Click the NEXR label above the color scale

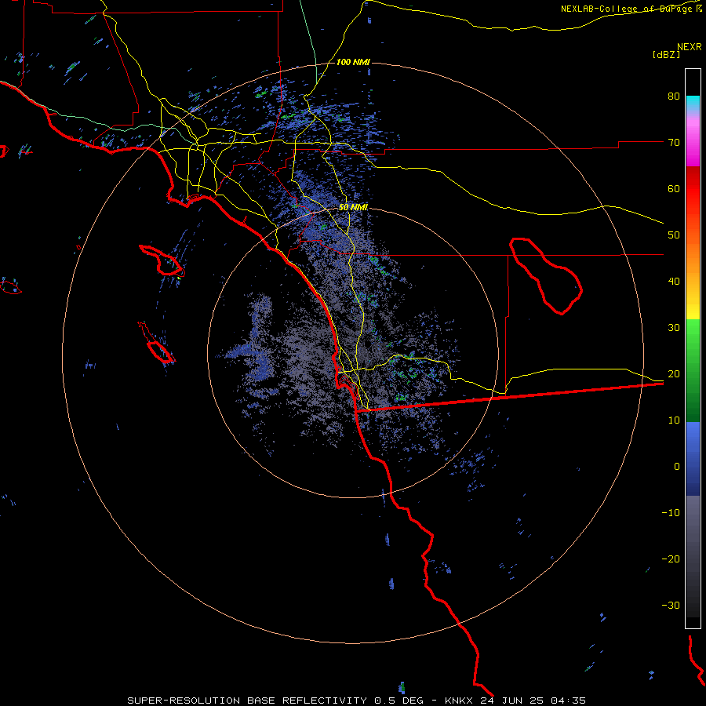pyautogui.click(x=690, y=47)
